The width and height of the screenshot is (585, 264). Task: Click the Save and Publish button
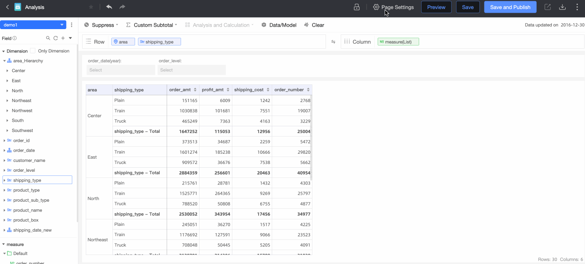click(510, 7)
